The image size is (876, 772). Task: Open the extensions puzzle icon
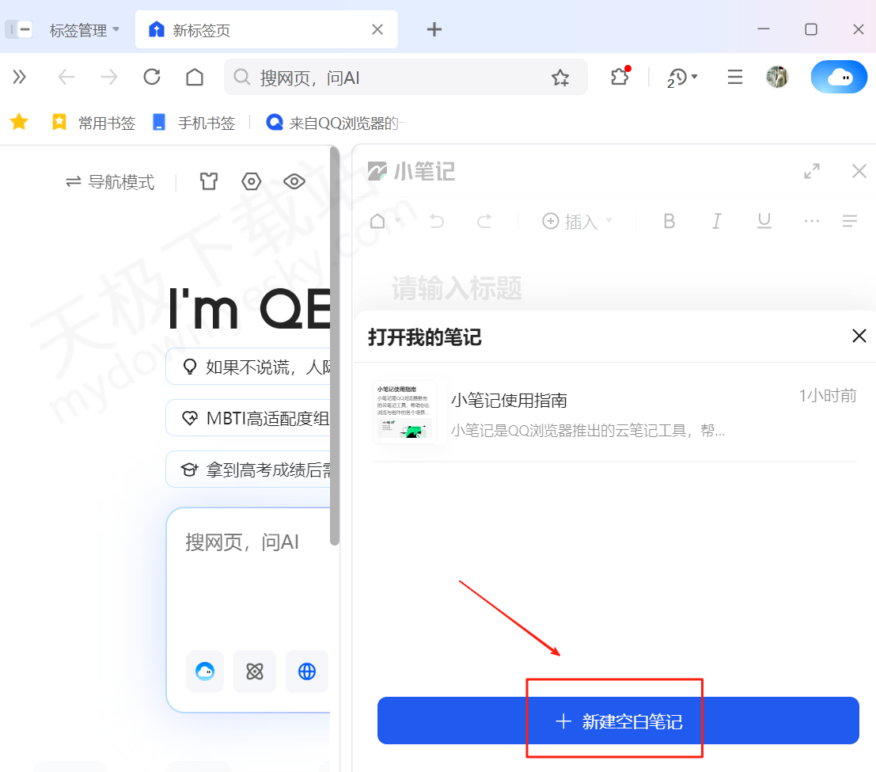(x=620, y=76)
